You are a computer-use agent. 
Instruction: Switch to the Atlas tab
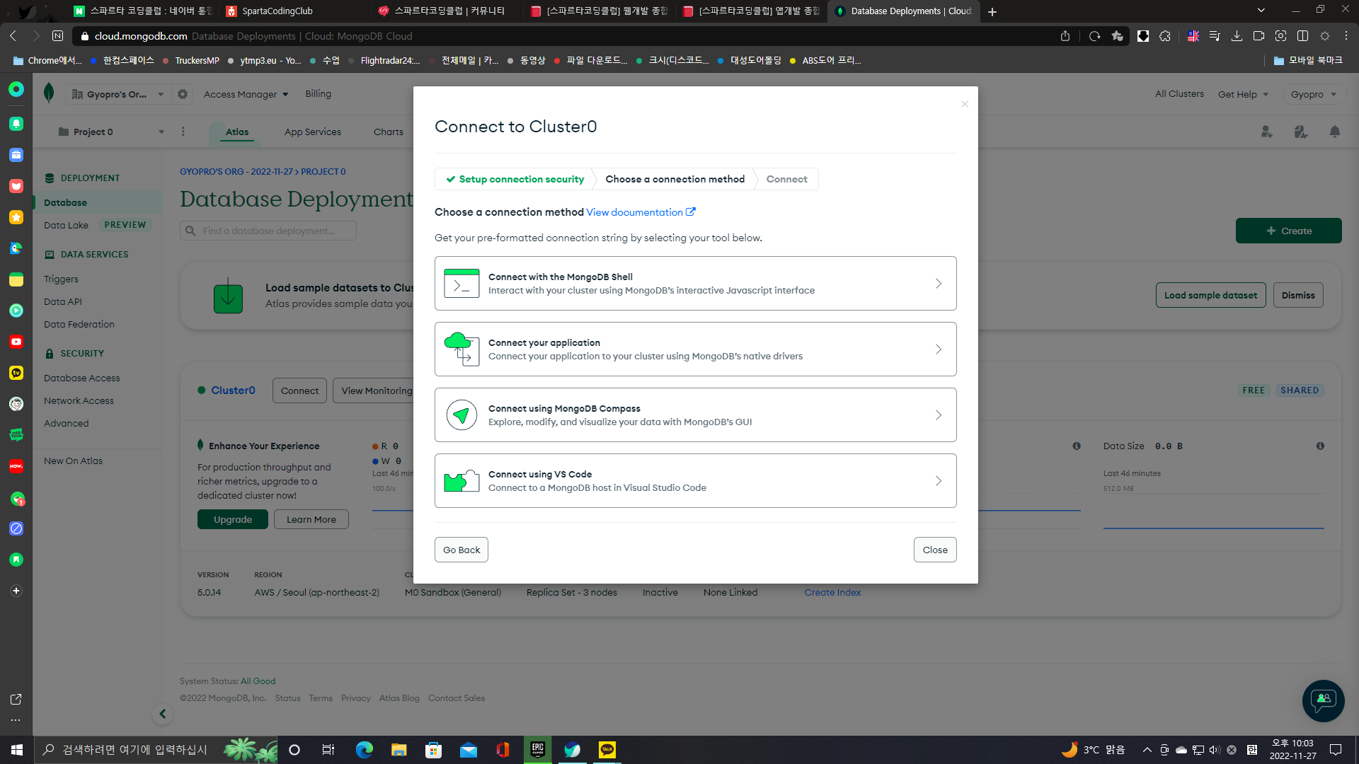pyautogui.click(x=237, y=132)
